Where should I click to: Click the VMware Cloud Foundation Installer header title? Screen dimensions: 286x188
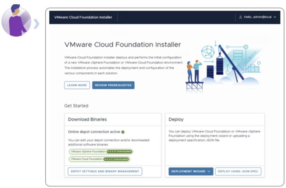83,17
